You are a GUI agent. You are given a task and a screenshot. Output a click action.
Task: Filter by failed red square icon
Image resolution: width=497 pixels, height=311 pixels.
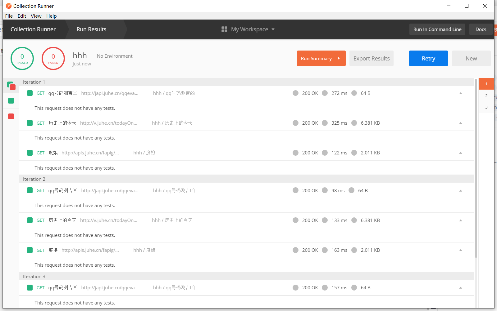tap(11, 116)
